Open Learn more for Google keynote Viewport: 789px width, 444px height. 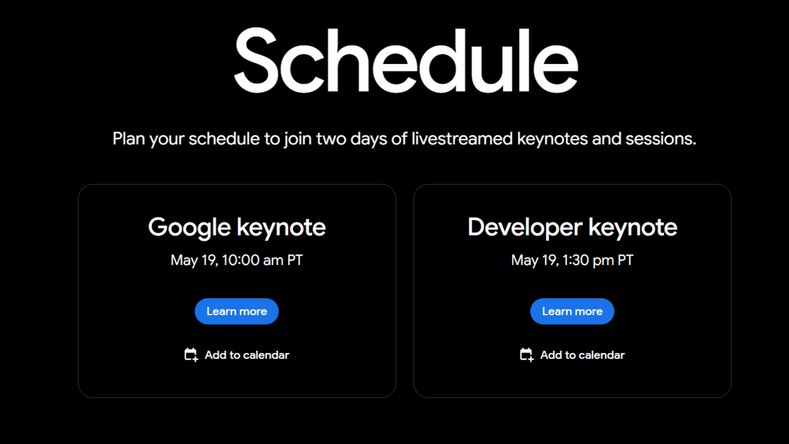point(237,311)
